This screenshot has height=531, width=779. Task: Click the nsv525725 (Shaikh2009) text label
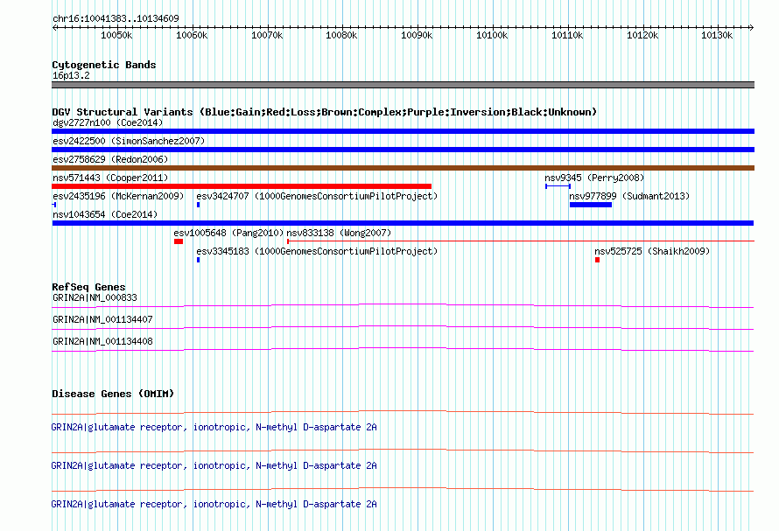tap(652, 251)
